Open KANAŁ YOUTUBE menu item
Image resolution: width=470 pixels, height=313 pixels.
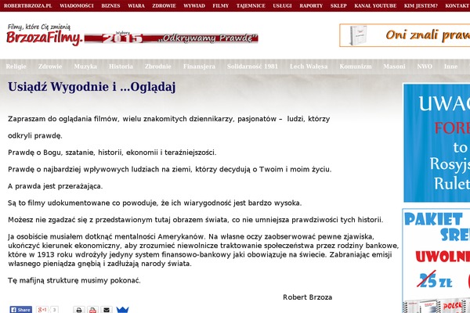coord(375,5)
